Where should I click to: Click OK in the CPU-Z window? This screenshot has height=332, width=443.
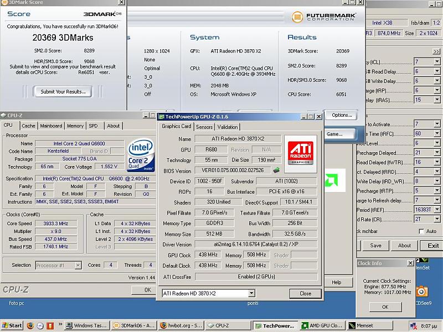[x=143, y=290]
